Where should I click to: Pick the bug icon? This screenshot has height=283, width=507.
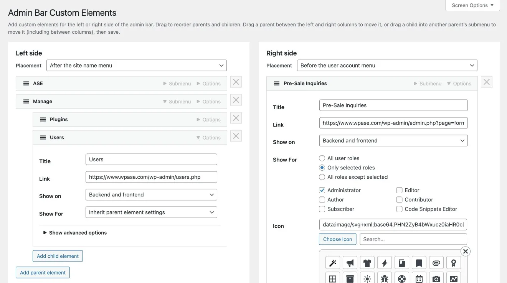click(385, 279)
